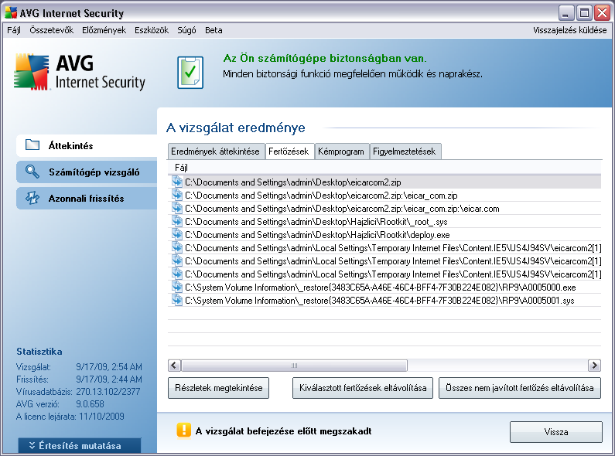Screen dimensions: 615x456
Task: Select the Rootkit\deploy.exe file row
Action: pyautogui.click(x=384, y=234)
